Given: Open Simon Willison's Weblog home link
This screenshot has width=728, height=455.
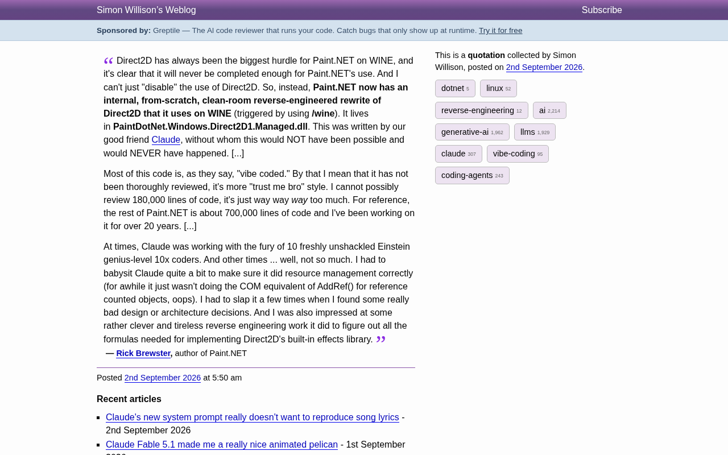Looking at the screenshot, I should click(146, 10).
